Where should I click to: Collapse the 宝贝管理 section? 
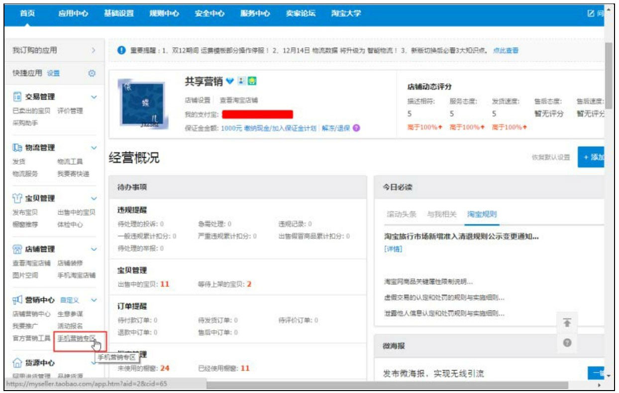[95, 197]
